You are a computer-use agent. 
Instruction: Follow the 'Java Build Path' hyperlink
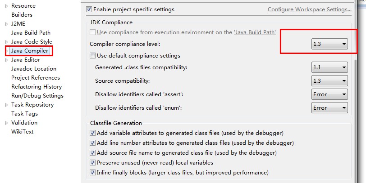(x=255, y=32)
